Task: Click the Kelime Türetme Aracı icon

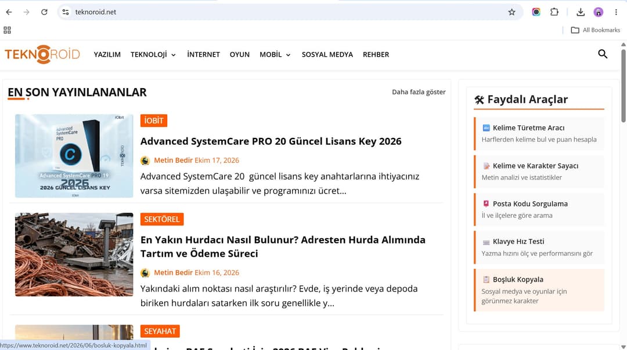Action: [487, 127]
